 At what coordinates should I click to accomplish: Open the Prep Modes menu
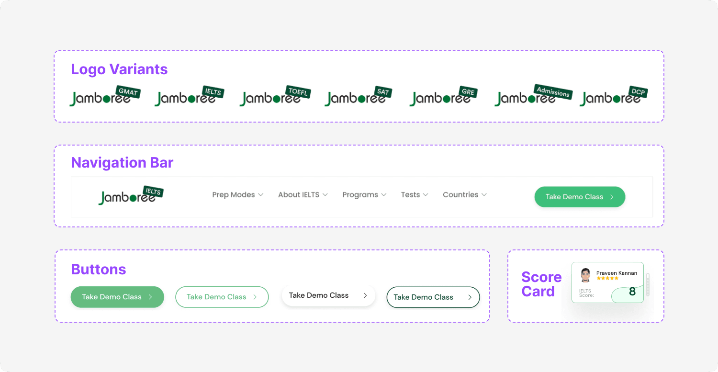point(238,195)
